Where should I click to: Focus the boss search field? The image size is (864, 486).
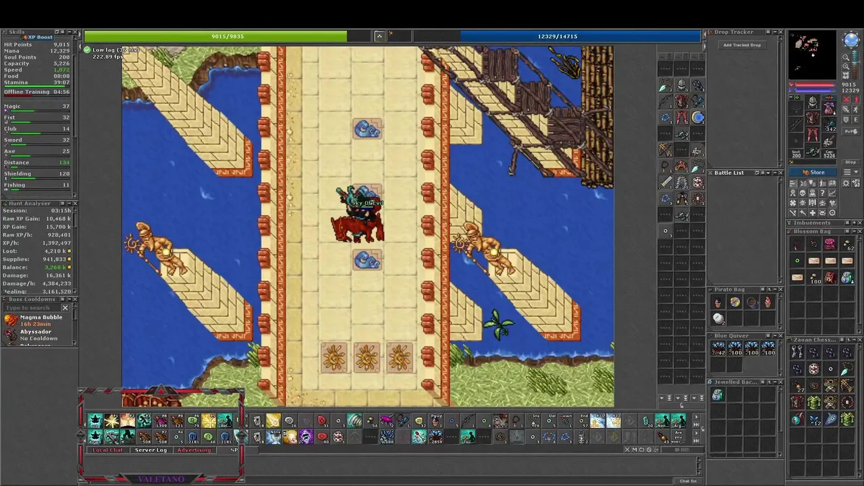(32, 308)
